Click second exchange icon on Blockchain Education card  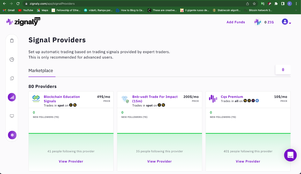coord(75,105)
